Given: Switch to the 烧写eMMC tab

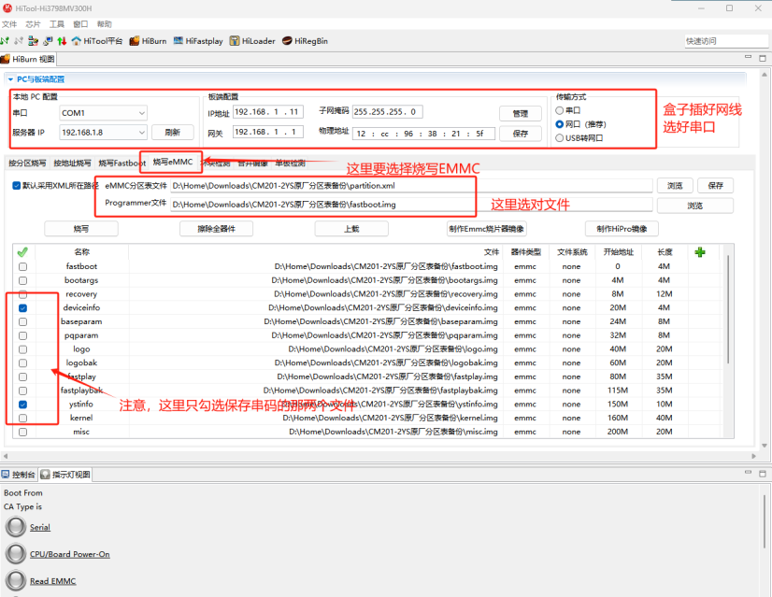Looking at the screenshot, I should click(x=172, y=163).
